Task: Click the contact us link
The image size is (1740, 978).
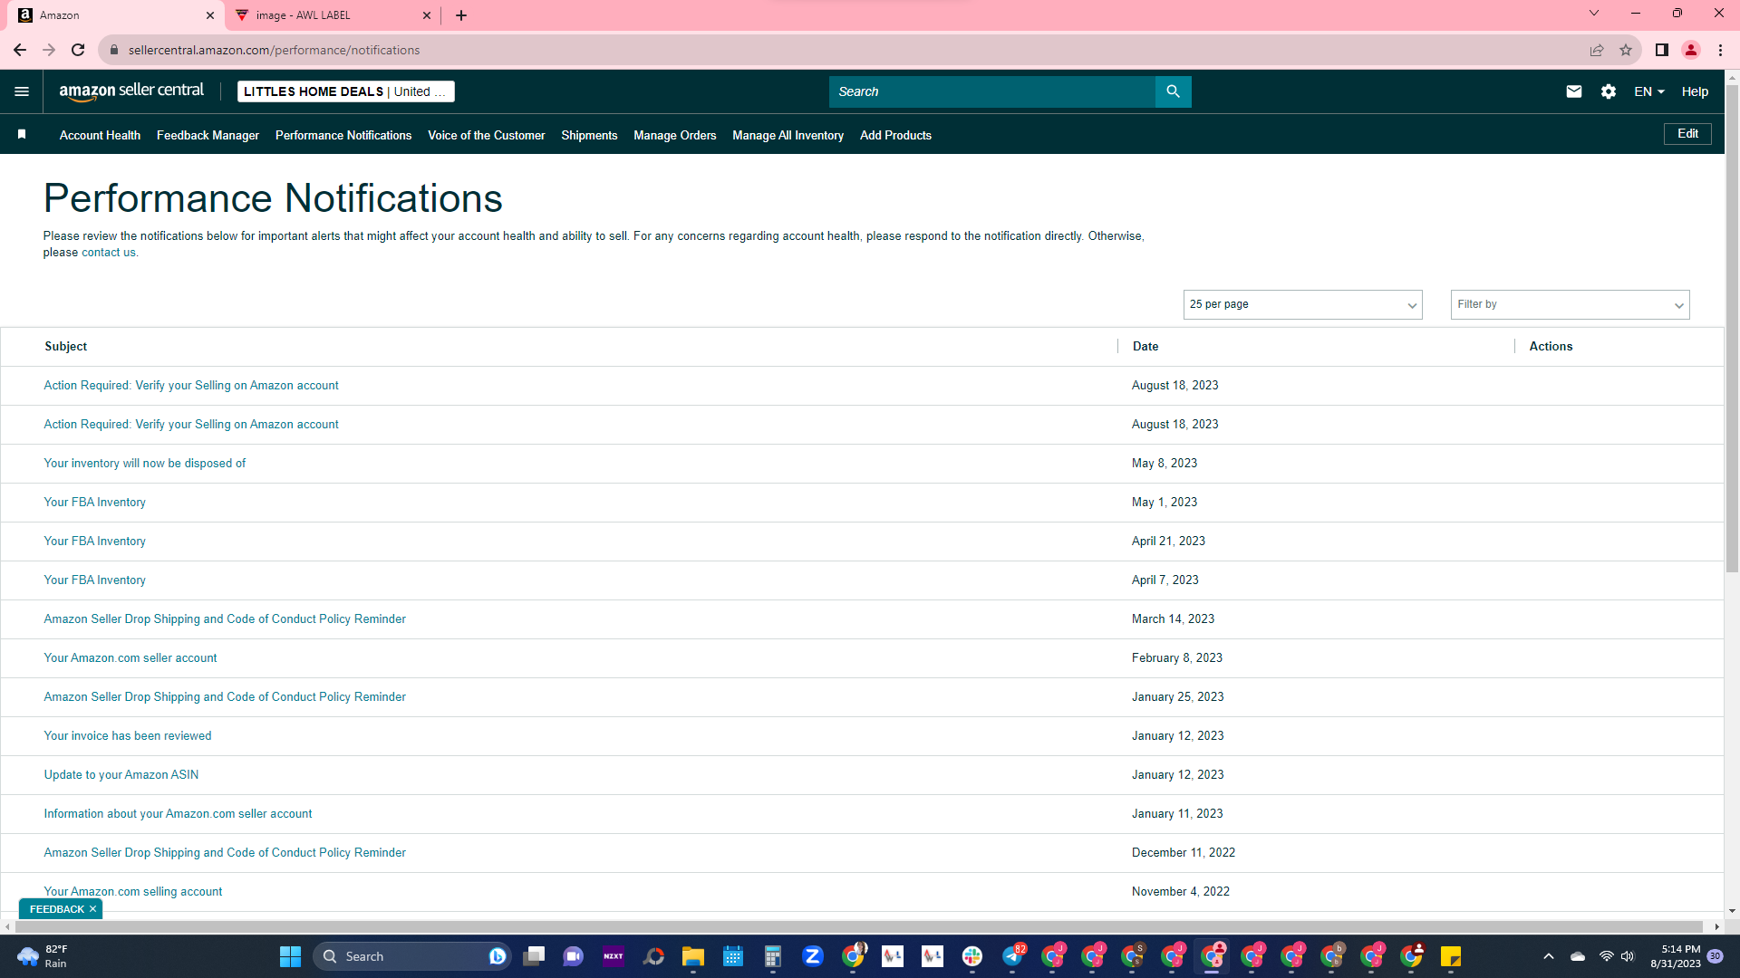Action: [109, 253]
